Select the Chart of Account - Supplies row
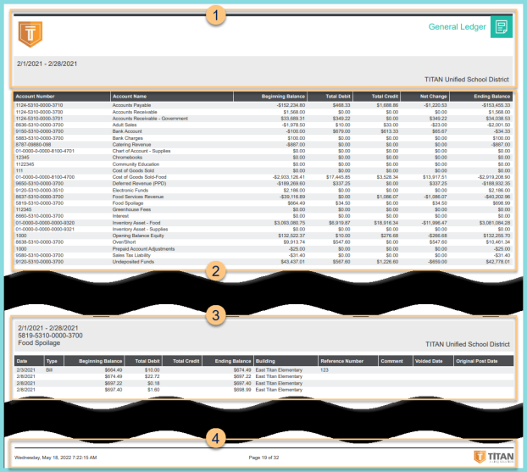527x472 pixels. coord(141,151)
